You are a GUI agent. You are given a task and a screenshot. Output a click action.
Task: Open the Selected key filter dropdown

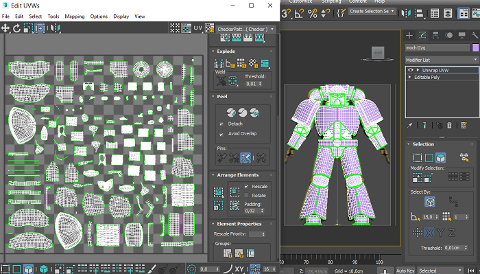[440, 271]
